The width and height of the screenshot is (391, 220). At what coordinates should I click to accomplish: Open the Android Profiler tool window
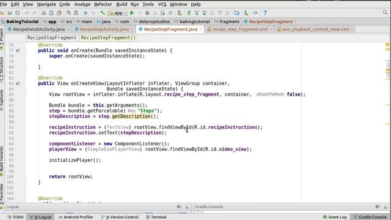tap(76, 217)
